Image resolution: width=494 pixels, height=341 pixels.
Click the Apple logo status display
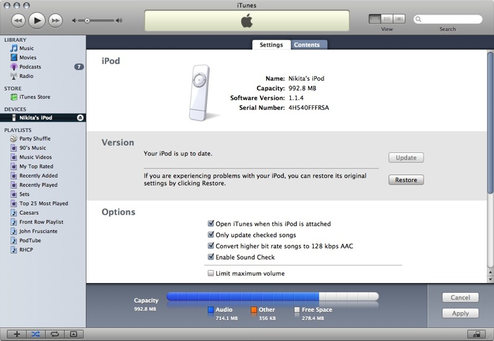tap(246, 21)
